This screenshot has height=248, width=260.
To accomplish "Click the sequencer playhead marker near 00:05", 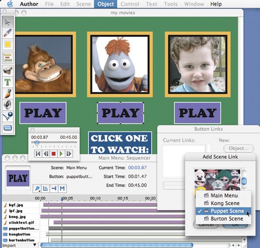I will coord(62,200).
